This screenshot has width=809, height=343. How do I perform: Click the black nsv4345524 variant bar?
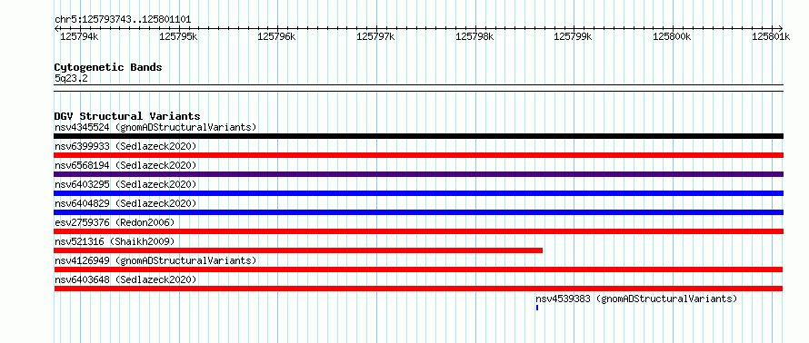418,136
